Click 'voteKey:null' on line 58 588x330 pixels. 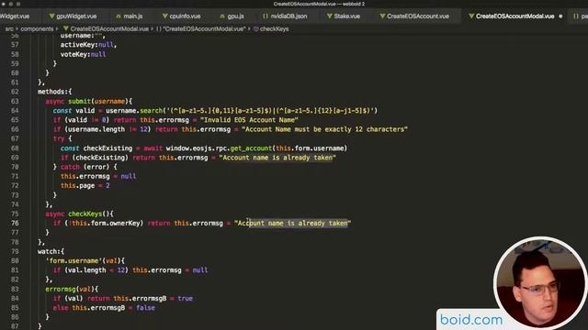point(84,54)
